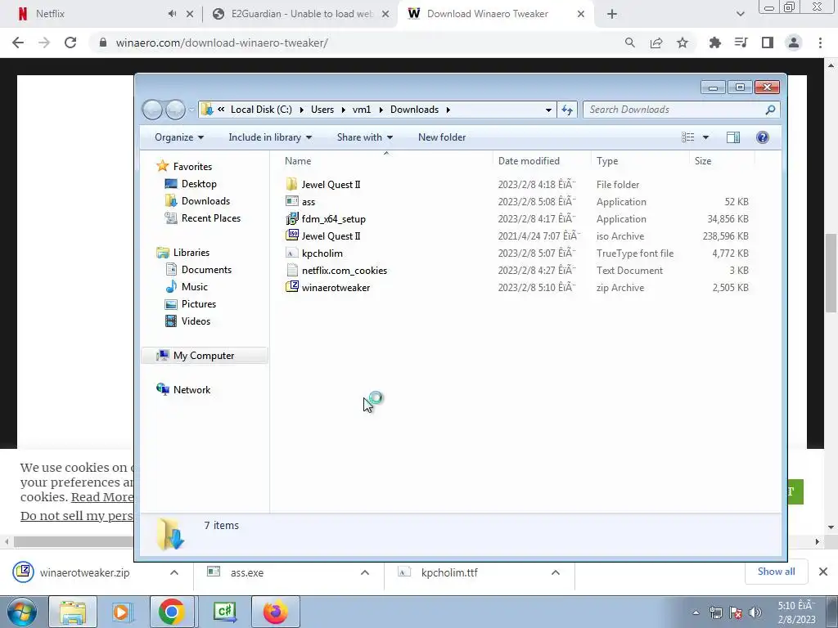Open the Chrome media control icon

(741, 43)
